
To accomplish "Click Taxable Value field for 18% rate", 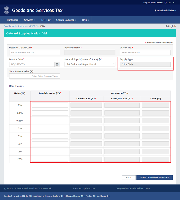I will tap(50, 152).
